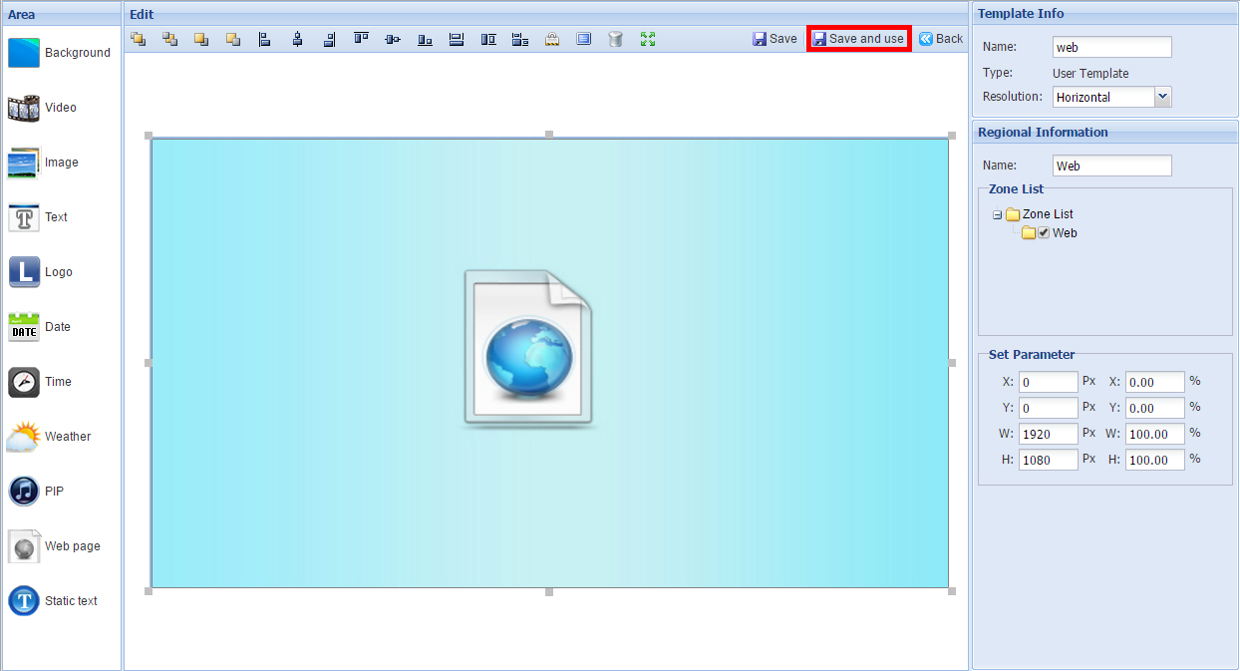
Task: Click the template Name input field
Action: pyautogui.click(x=1111, y=47)
